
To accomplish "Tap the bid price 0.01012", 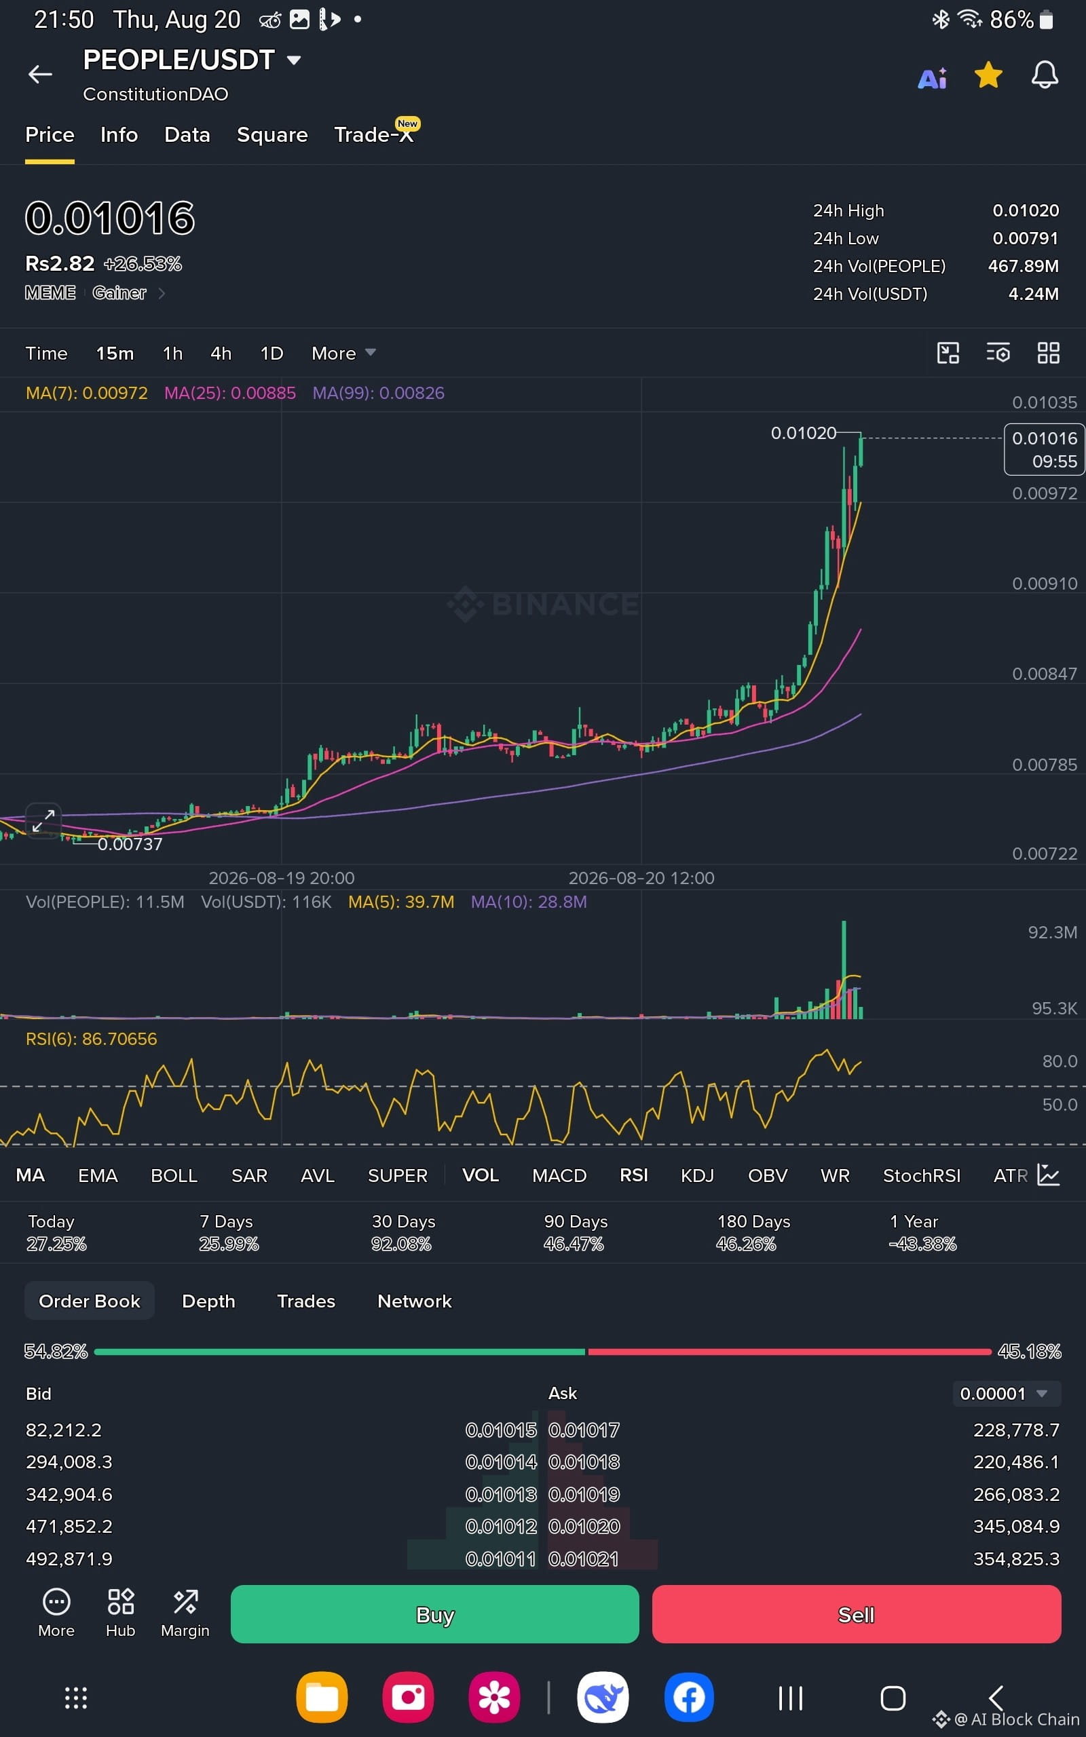I will click(x=501, y=1526).
